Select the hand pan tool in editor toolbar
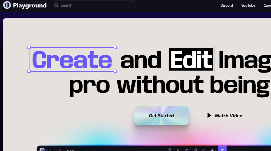The image size is (271, 151). [x=187, y=150]
